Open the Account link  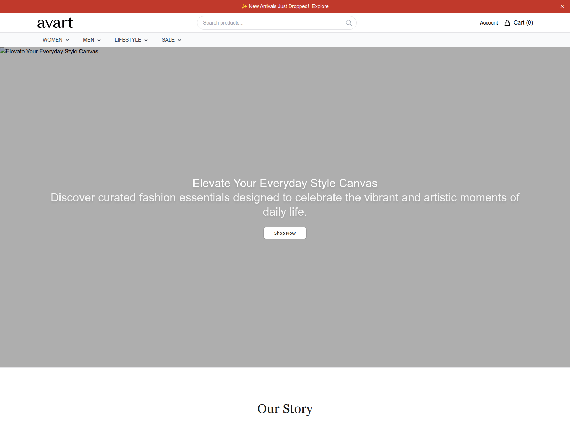point(489,23)
